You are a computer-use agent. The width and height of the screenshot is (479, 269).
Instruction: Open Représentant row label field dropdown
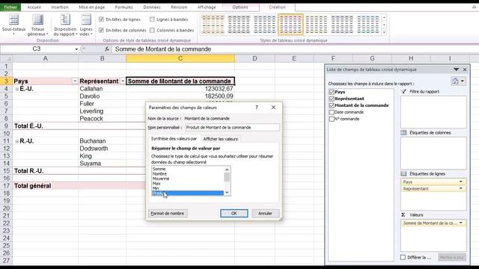(x=461, y=188)
